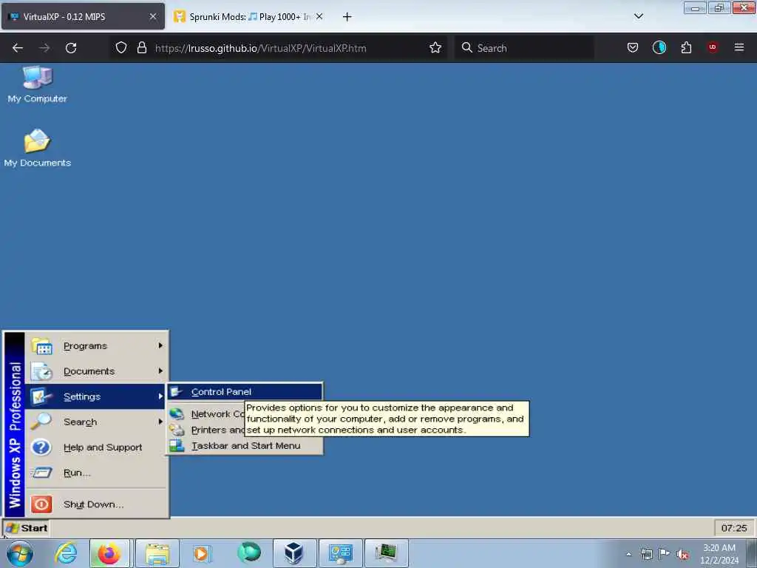This screenshot has height=568, width=757.
Task: Open Programs submenu in Start menu
Action: 97,346
